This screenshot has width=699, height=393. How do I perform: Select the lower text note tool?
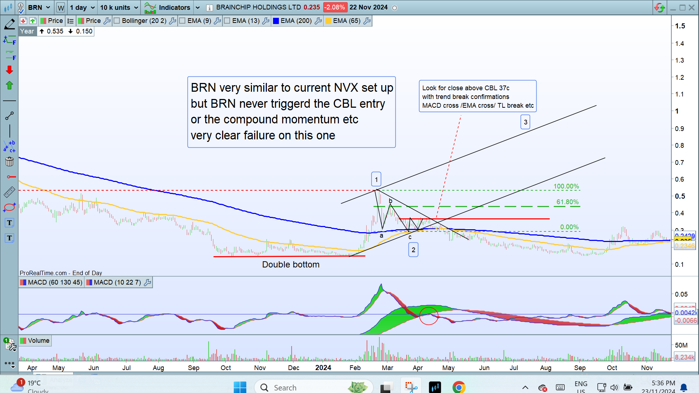click(x=9, y=238)
